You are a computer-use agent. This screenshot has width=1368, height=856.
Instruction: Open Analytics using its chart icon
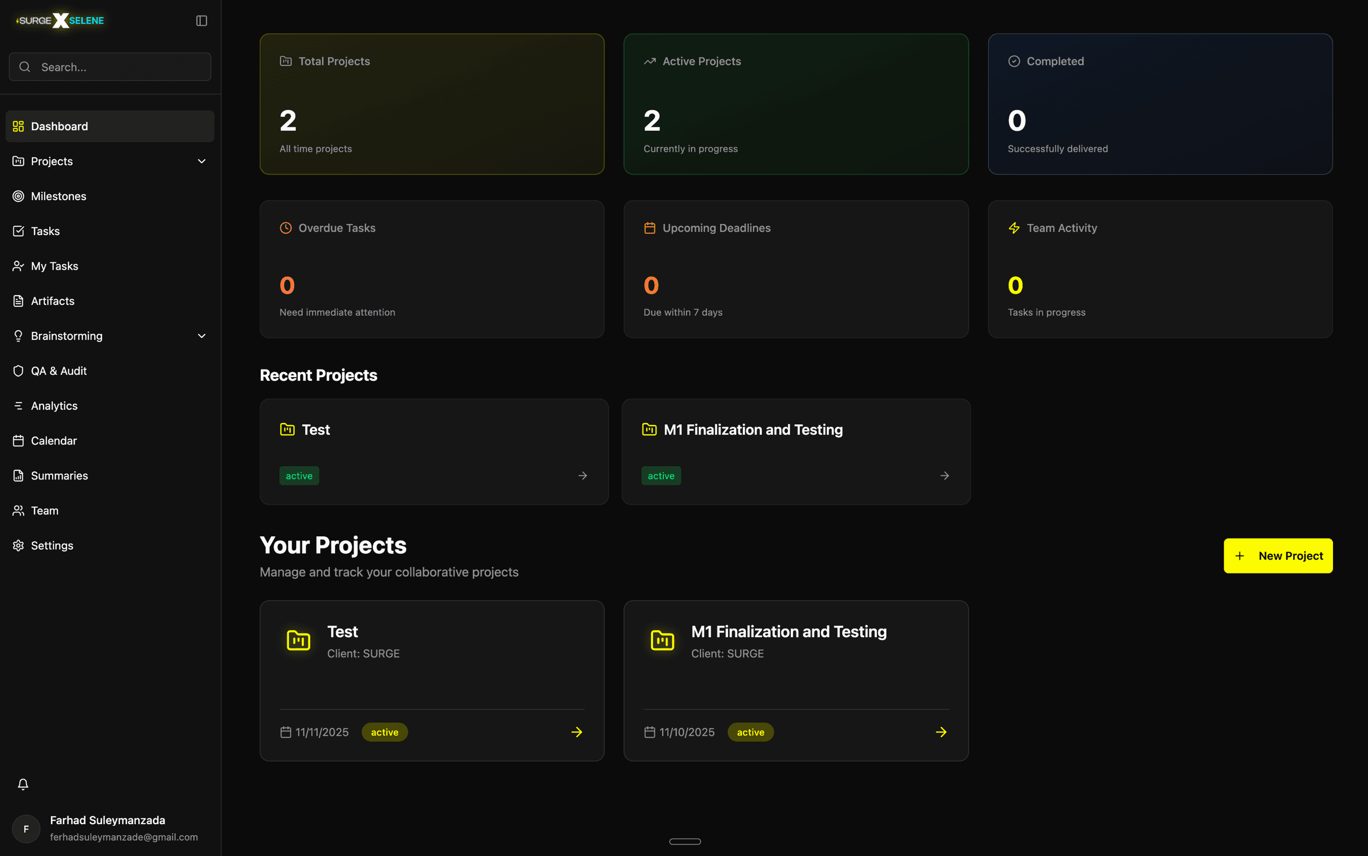[19, 405]
